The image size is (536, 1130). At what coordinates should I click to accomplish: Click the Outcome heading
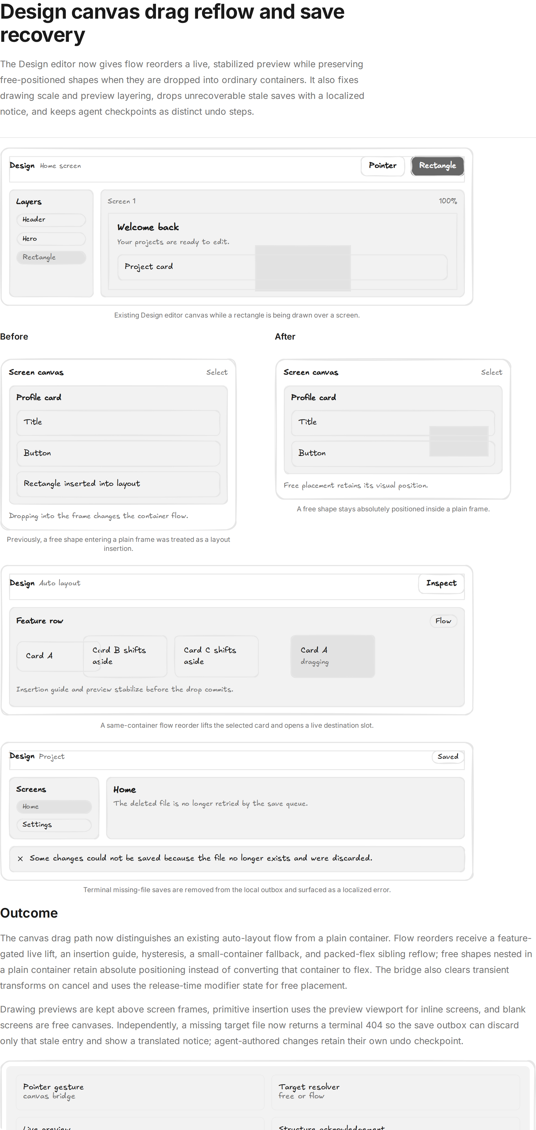(29, 913)
